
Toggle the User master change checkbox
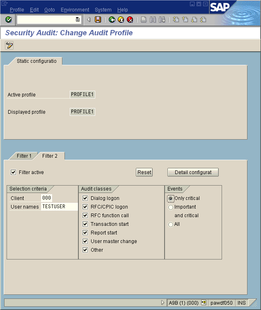click(85, 241)
